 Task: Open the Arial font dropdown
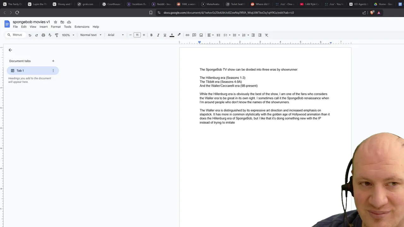116,35
